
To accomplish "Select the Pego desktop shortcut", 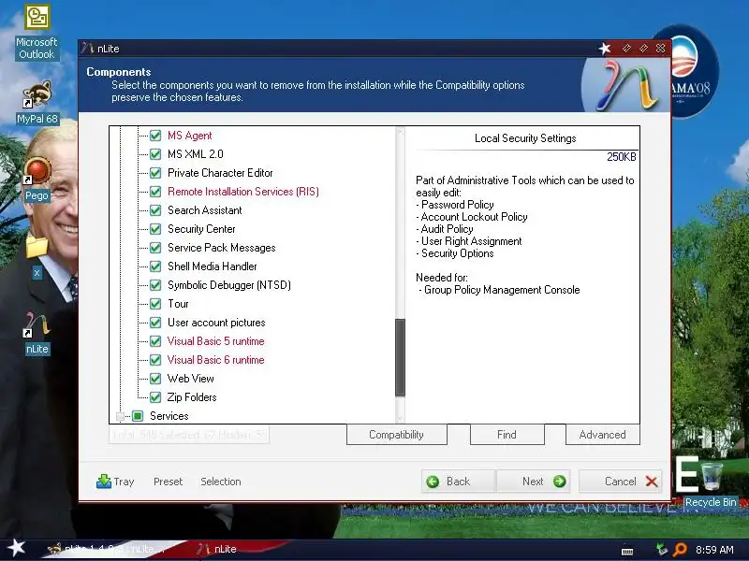I will coord(37,179).
